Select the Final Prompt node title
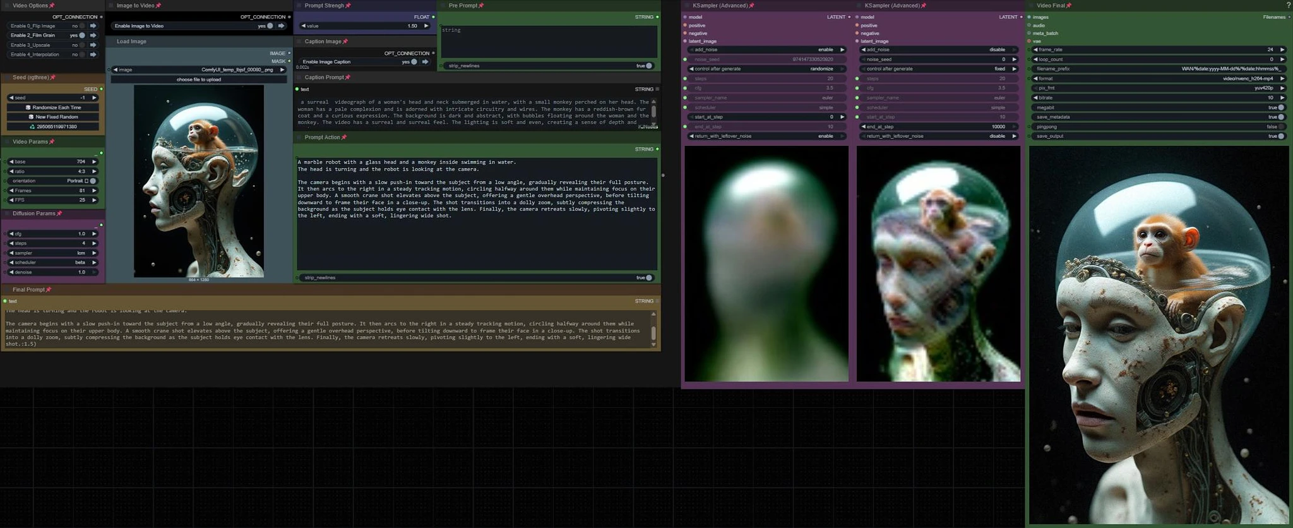The image size is (1293, 528). 28,290
